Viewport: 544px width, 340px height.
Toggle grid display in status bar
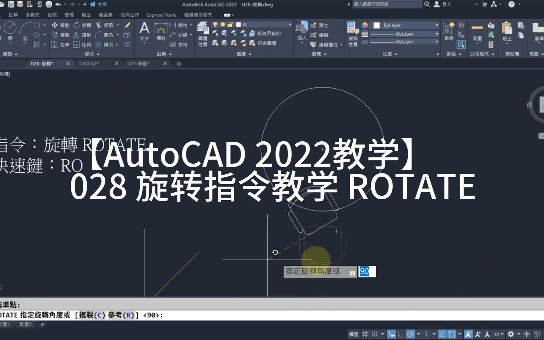pos(365,334)
